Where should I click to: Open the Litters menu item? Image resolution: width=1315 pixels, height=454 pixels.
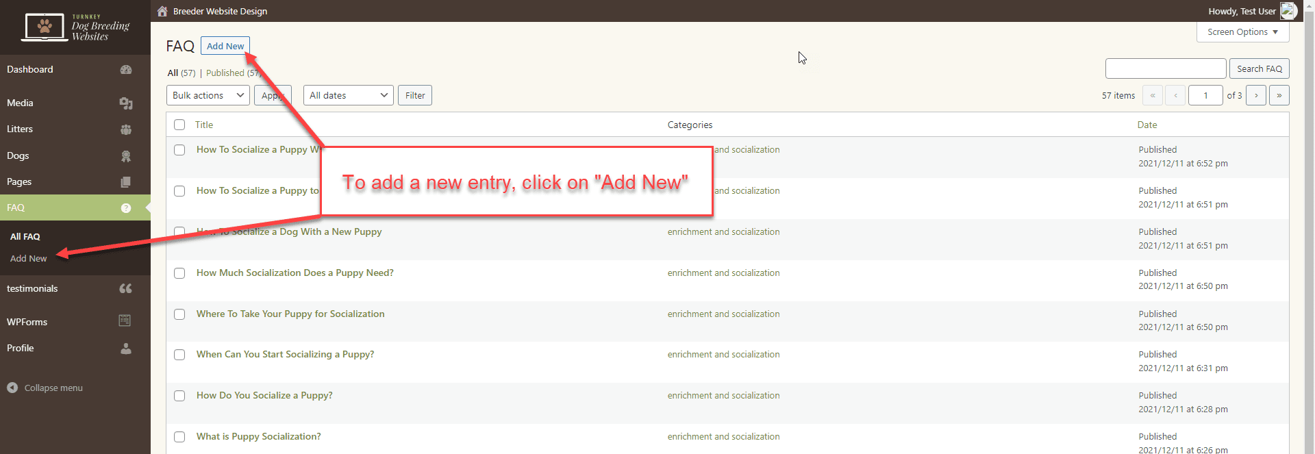(x=75, y=129)
